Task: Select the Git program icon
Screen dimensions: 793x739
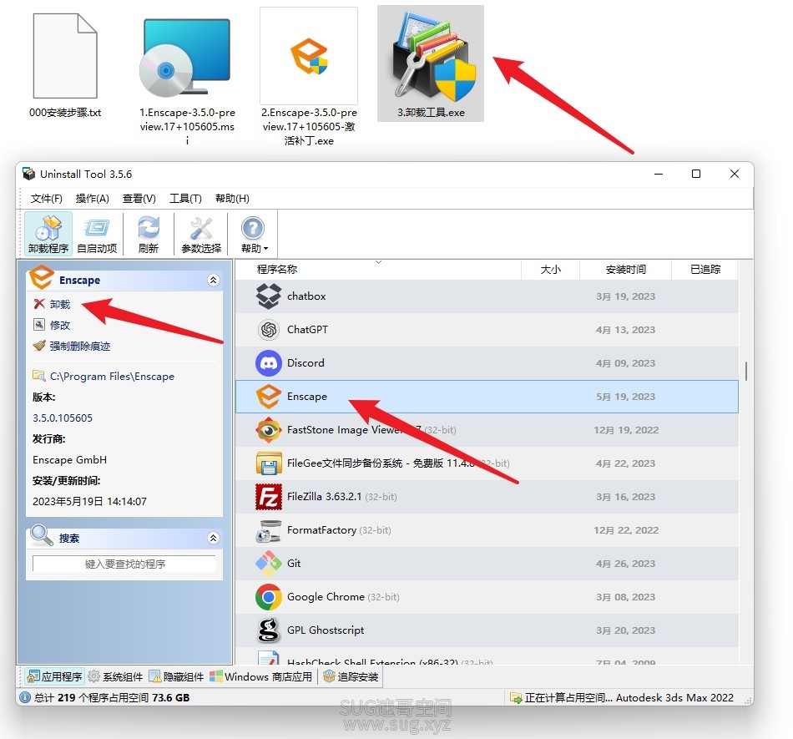Action: click(269, 564)
